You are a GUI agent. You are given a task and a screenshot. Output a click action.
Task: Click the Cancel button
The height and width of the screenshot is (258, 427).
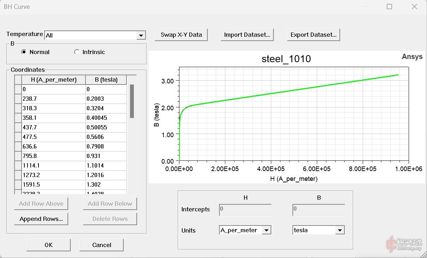coord(102,245)
